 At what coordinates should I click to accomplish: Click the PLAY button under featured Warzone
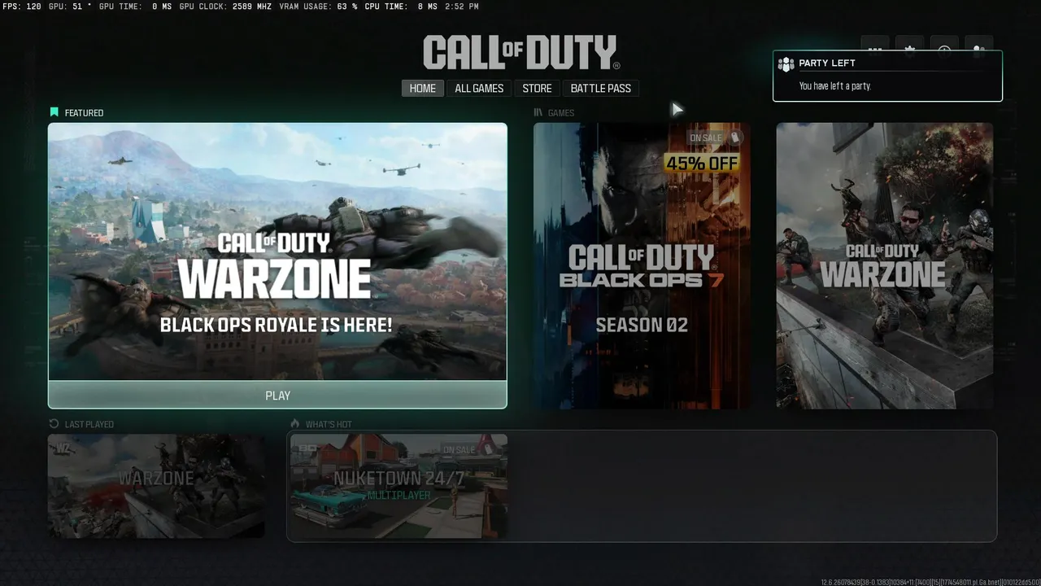pos(277,395)
